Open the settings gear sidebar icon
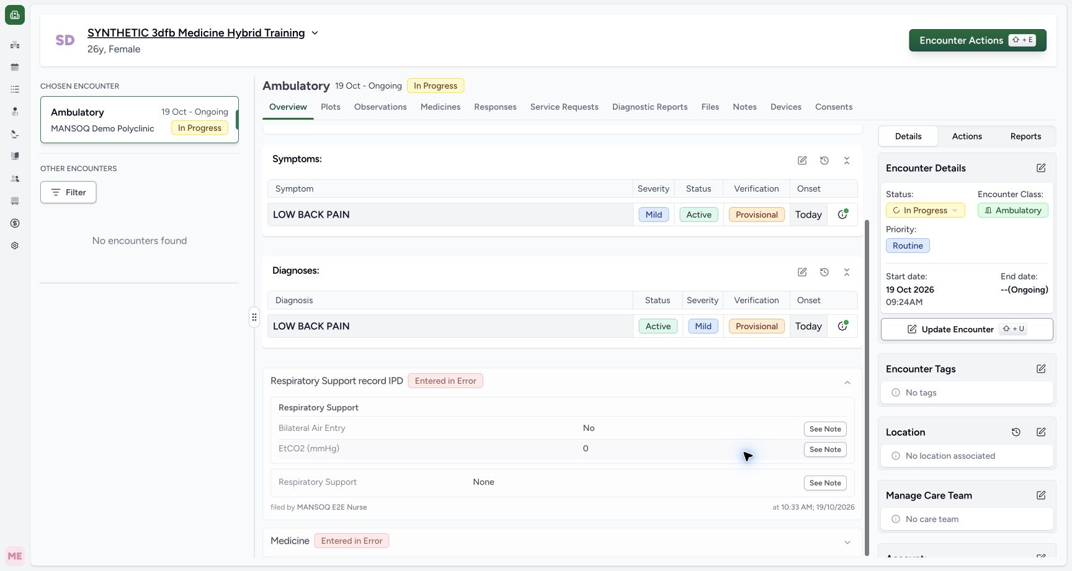 (15, 246)
